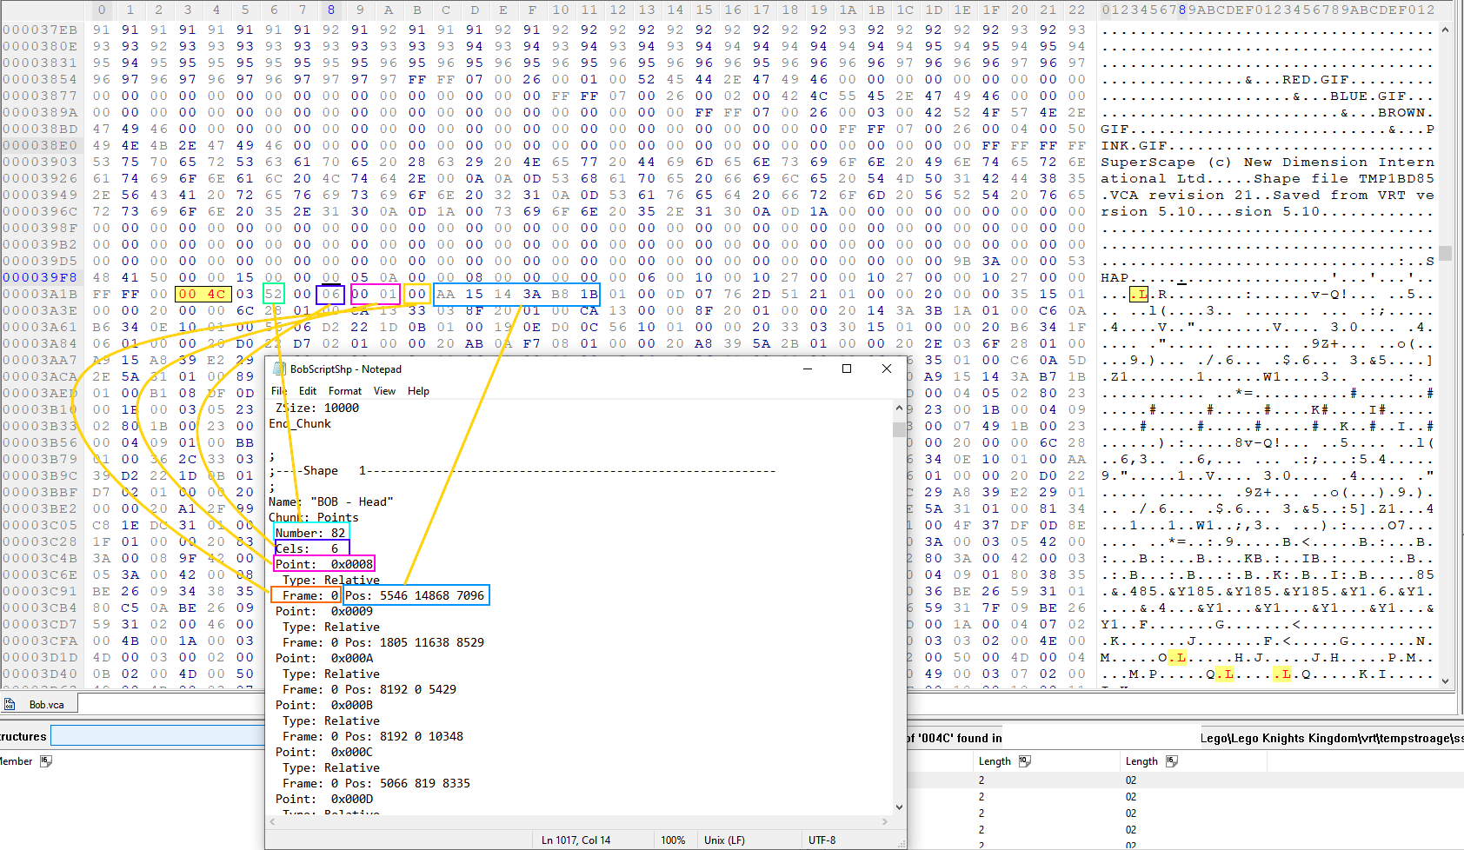The width and height of the screenshot is (1464, 850).
Task: Open the View menu in Notepad
Action: coord(384,391)
